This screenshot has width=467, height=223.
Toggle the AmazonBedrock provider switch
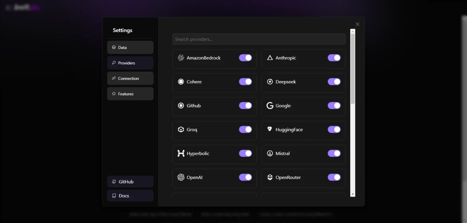pyautogui.click(x=245, y=58)
